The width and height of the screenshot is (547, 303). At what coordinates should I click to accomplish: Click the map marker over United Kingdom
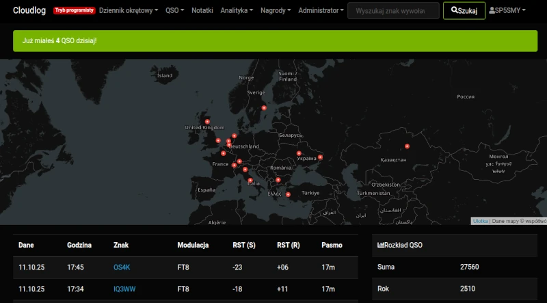click(207, 122)
